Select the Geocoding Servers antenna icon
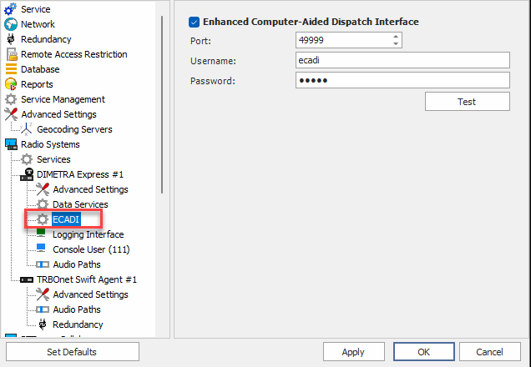 (x=27, y=129)
